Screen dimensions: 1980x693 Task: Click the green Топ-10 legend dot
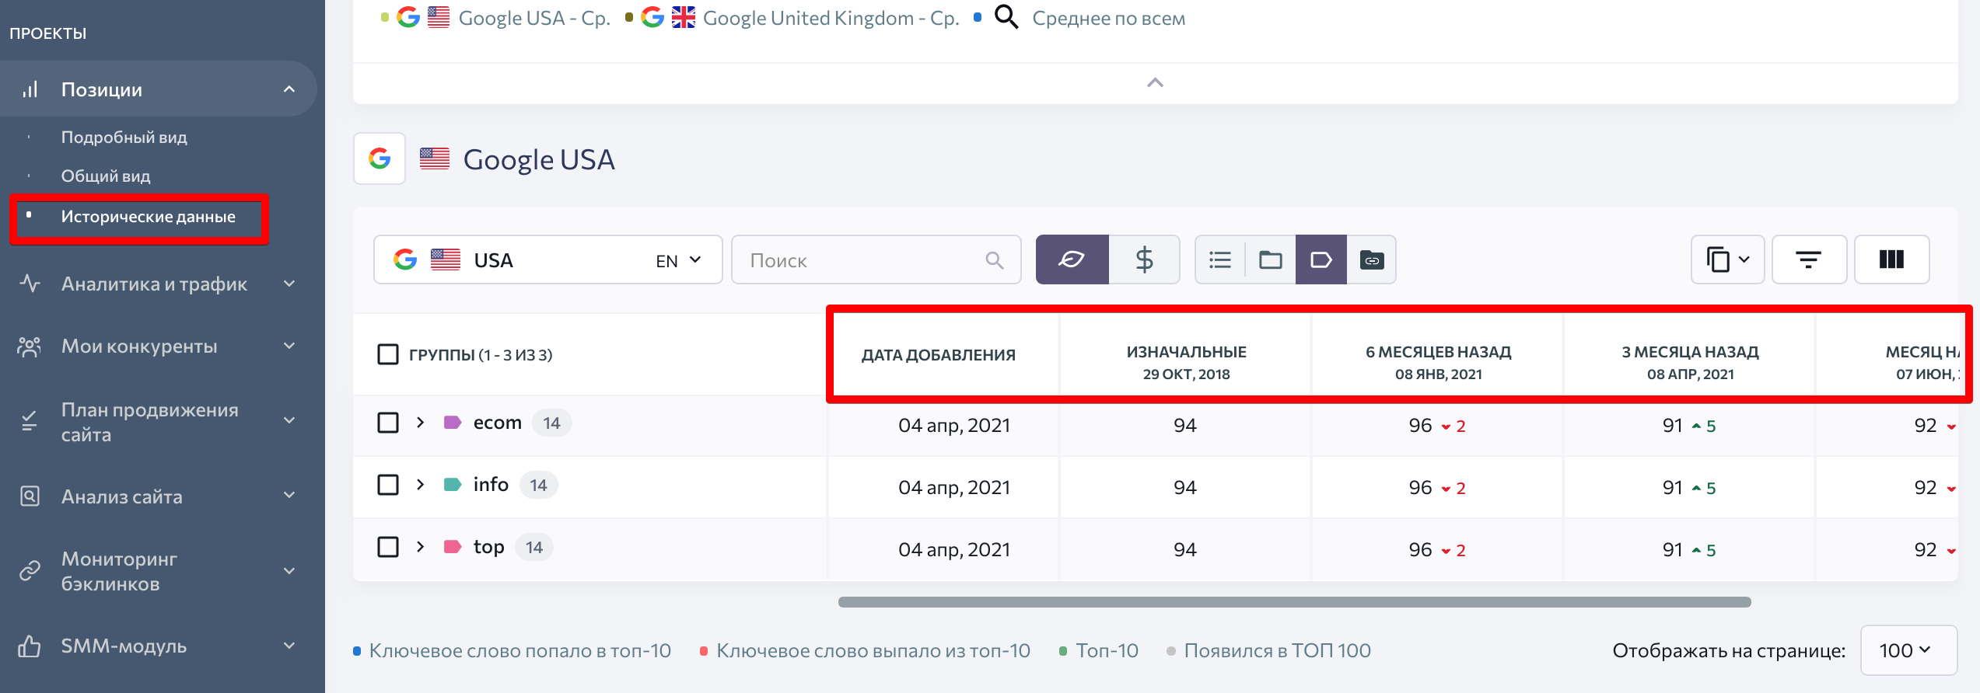tap(1063, 651)
